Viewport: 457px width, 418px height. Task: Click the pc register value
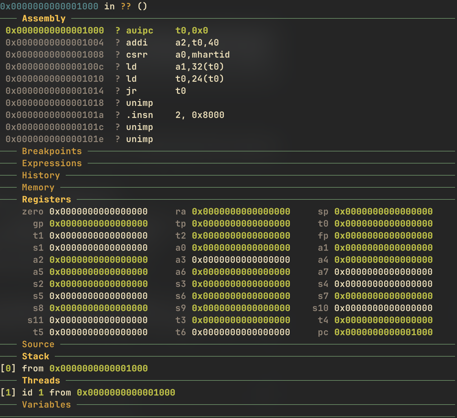pos(383,332)
